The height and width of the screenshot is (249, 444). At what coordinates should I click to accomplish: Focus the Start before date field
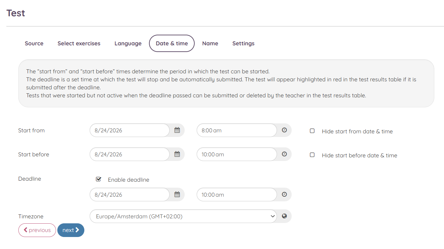[130, 154]
